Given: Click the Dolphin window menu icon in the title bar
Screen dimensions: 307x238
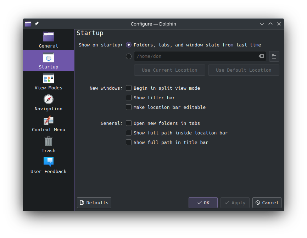Looking at the screenshot, I should coord(28,24).
